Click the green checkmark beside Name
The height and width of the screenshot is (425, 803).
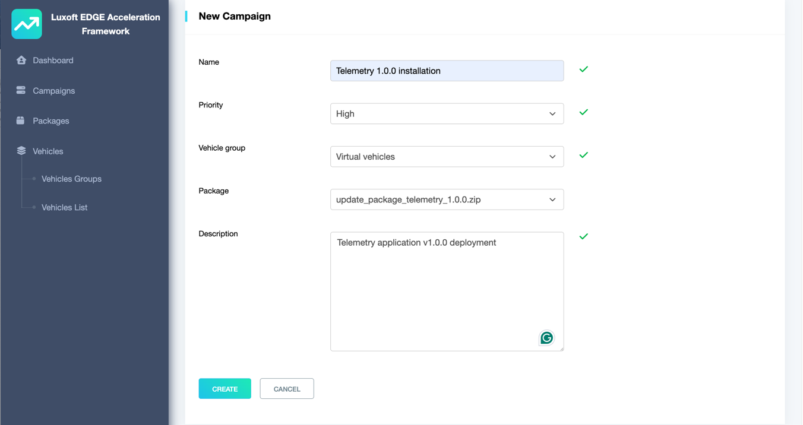point(584,69)
